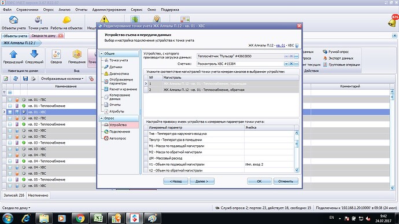Open the notification bell with 876 badge
This screenshot has height=224, width=399.
[x=393, y=21]
